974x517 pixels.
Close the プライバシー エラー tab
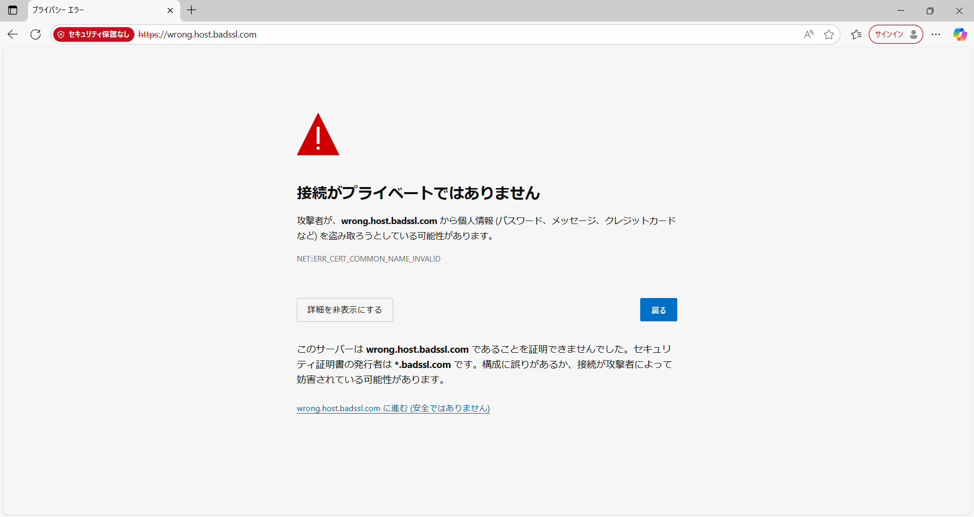(x=170, y=10)
